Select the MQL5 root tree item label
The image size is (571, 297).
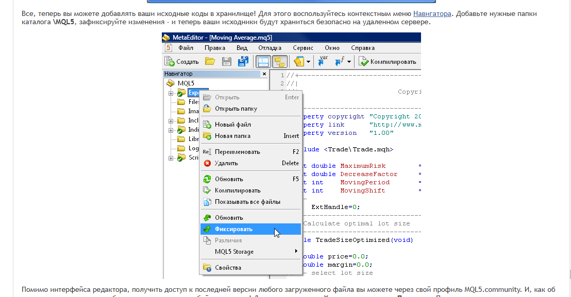[186, 83]
